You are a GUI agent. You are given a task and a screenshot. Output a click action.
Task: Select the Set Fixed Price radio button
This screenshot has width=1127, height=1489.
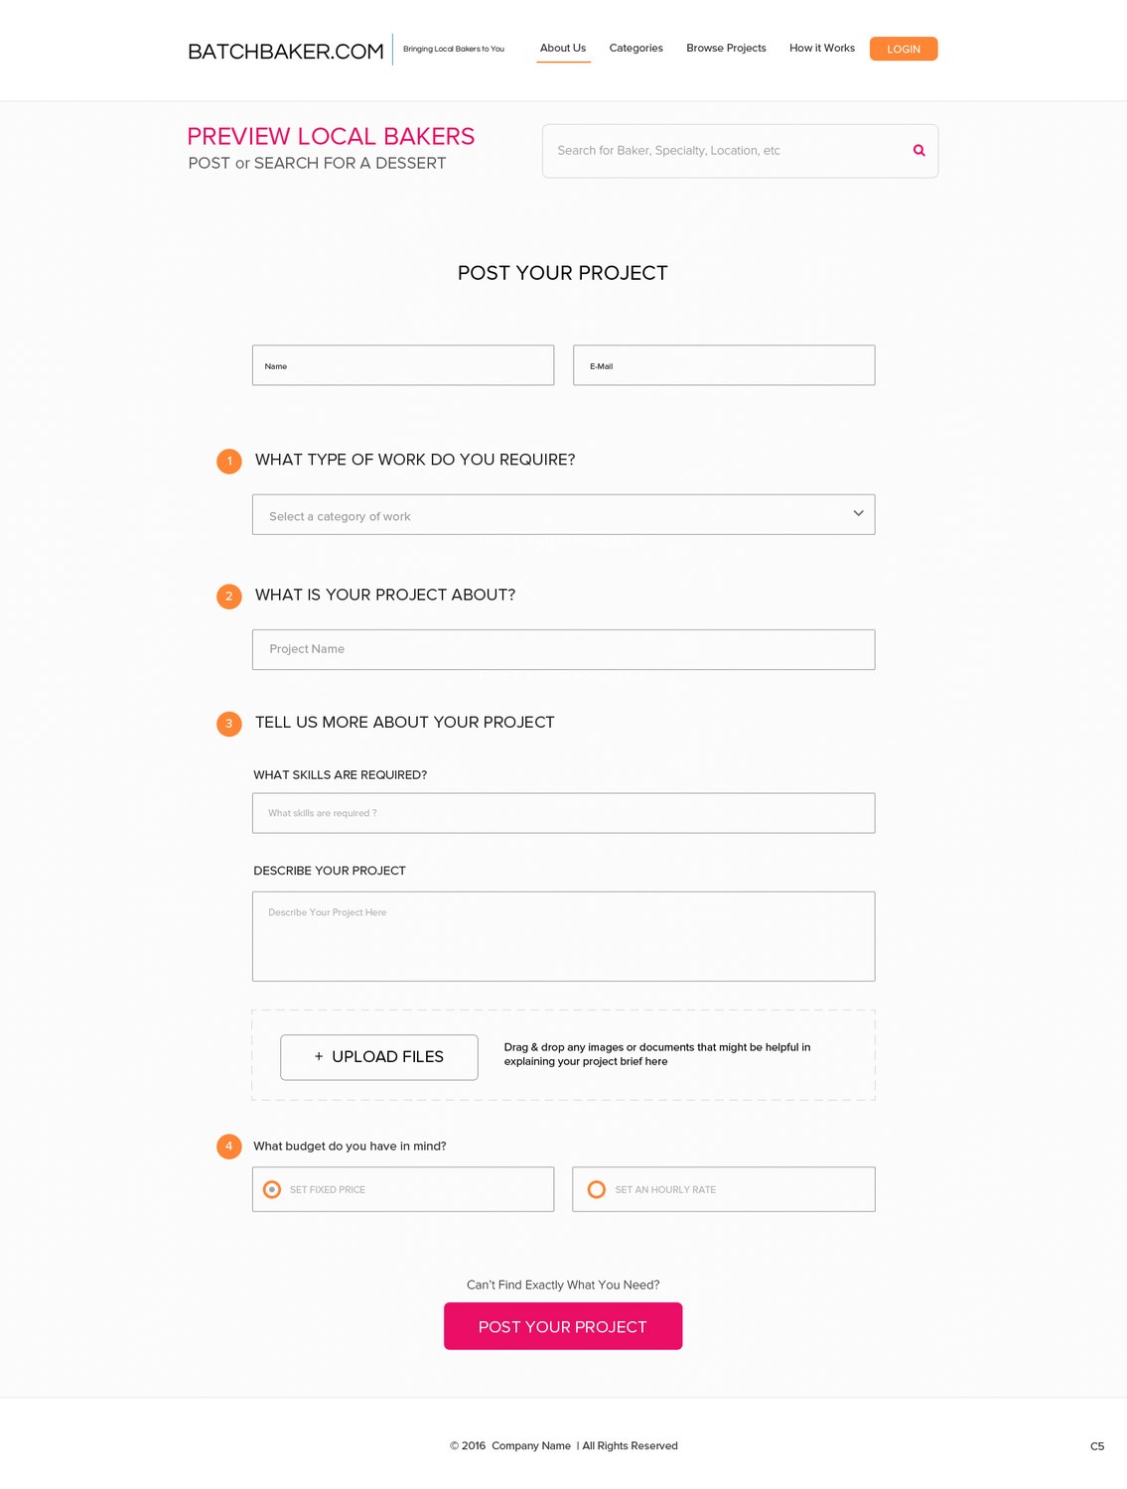coord(272,1189)
